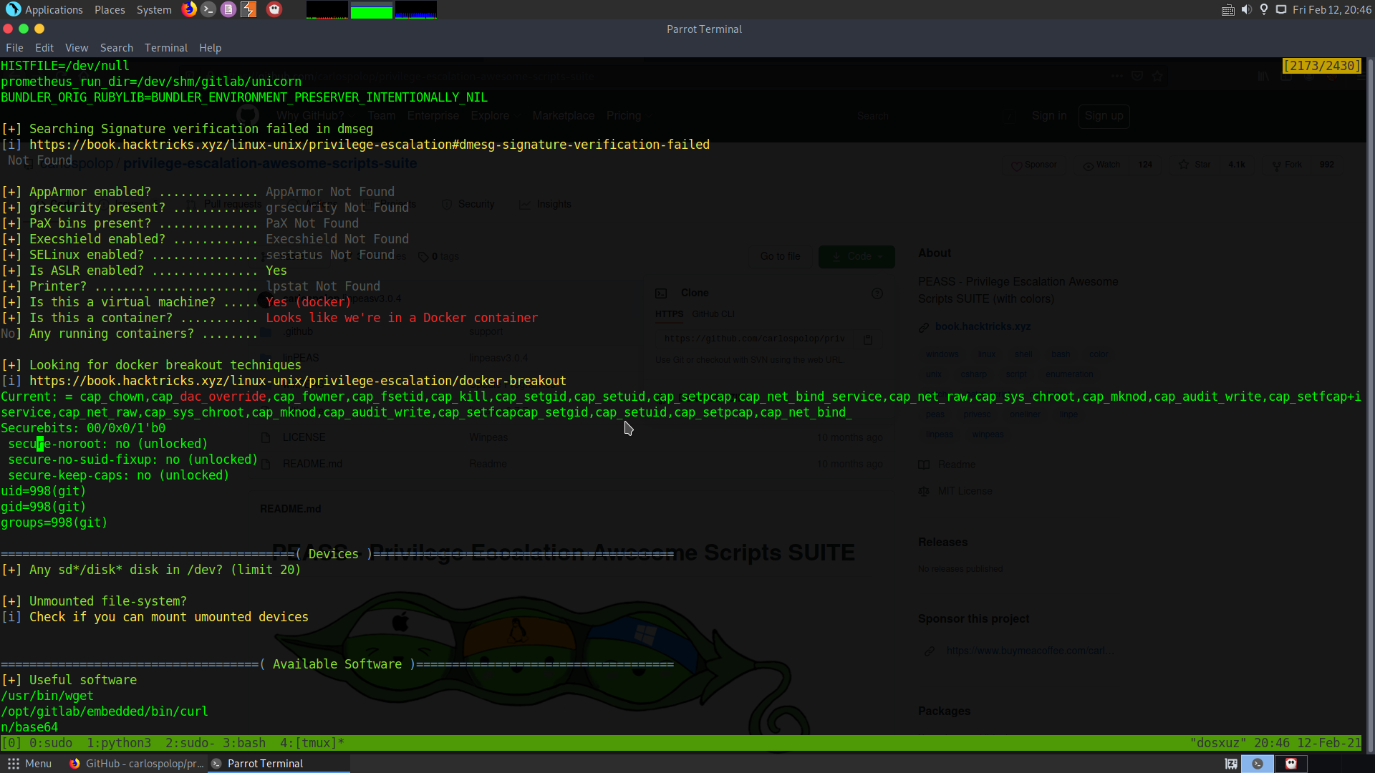
Task: Switch to GitHub Firefox window in taskbar
Action: coord(136,764)
